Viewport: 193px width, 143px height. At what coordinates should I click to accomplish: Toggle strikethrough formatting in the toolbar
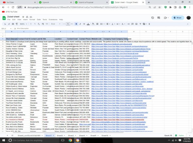[84, 24]
